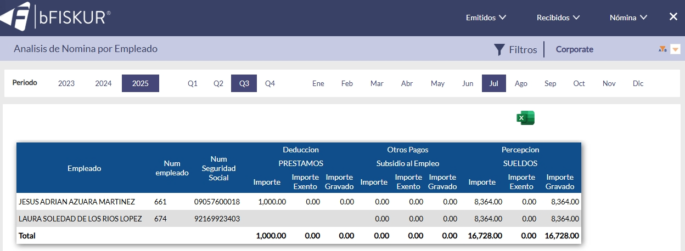Select month Dic

click(638, 83)
